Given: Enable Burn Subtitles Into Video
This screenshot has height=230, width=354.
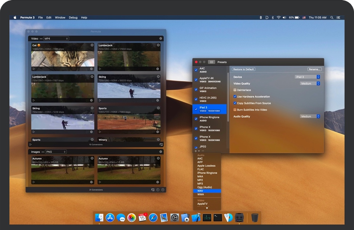Looking at the screenshot, I should (235, 110).
